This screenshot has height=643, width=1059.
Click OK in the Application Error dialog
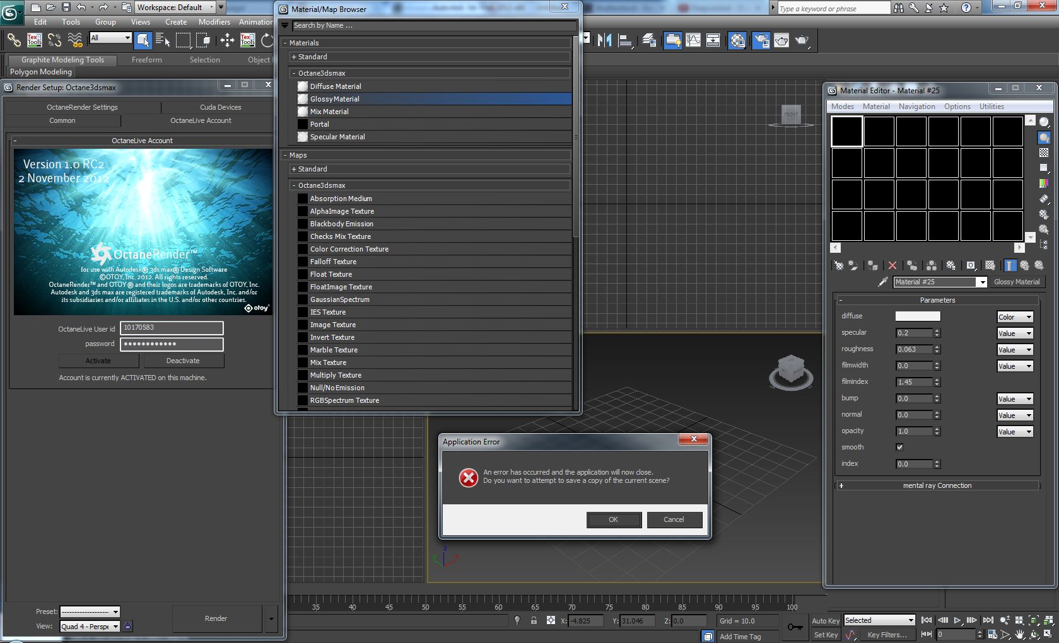614,519
